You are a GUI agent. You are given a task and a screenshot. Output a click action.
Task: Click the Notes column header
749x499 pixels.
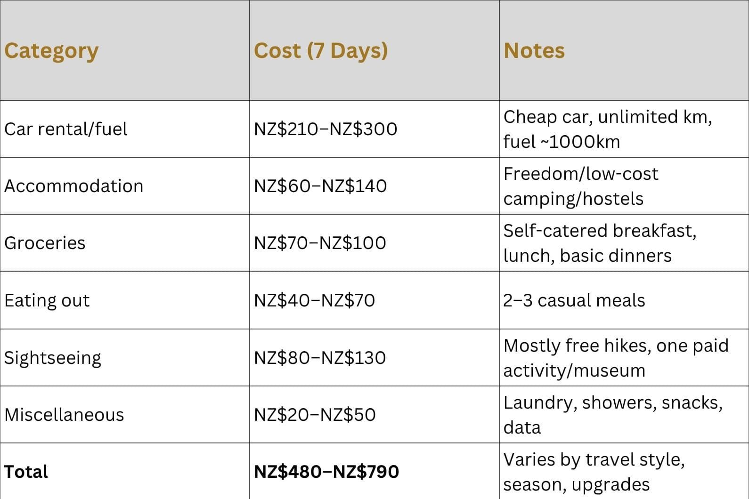coord(534,51)
